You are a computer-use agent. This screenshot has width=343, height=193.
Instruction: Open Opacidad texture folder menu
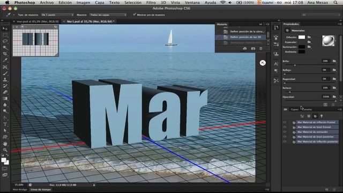pyautogui.click(x=334, y=96)
